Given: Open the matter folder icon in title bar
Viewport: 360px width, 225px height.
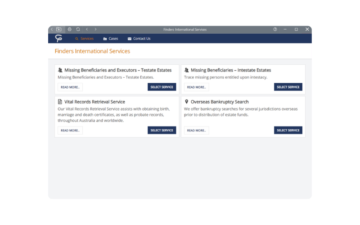Looking at the screenshot, I should pos(59,29).
